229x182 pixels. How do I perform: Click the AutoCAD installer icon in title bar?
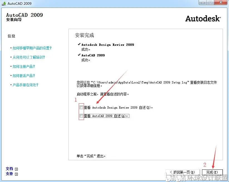pos(4,4)
